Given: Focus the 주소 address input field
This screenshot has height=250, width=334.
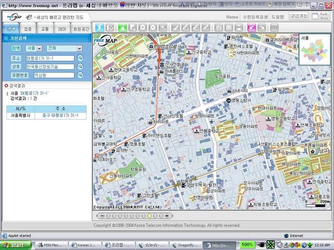Looking at the screenshot, I should [x=50, y=58].
